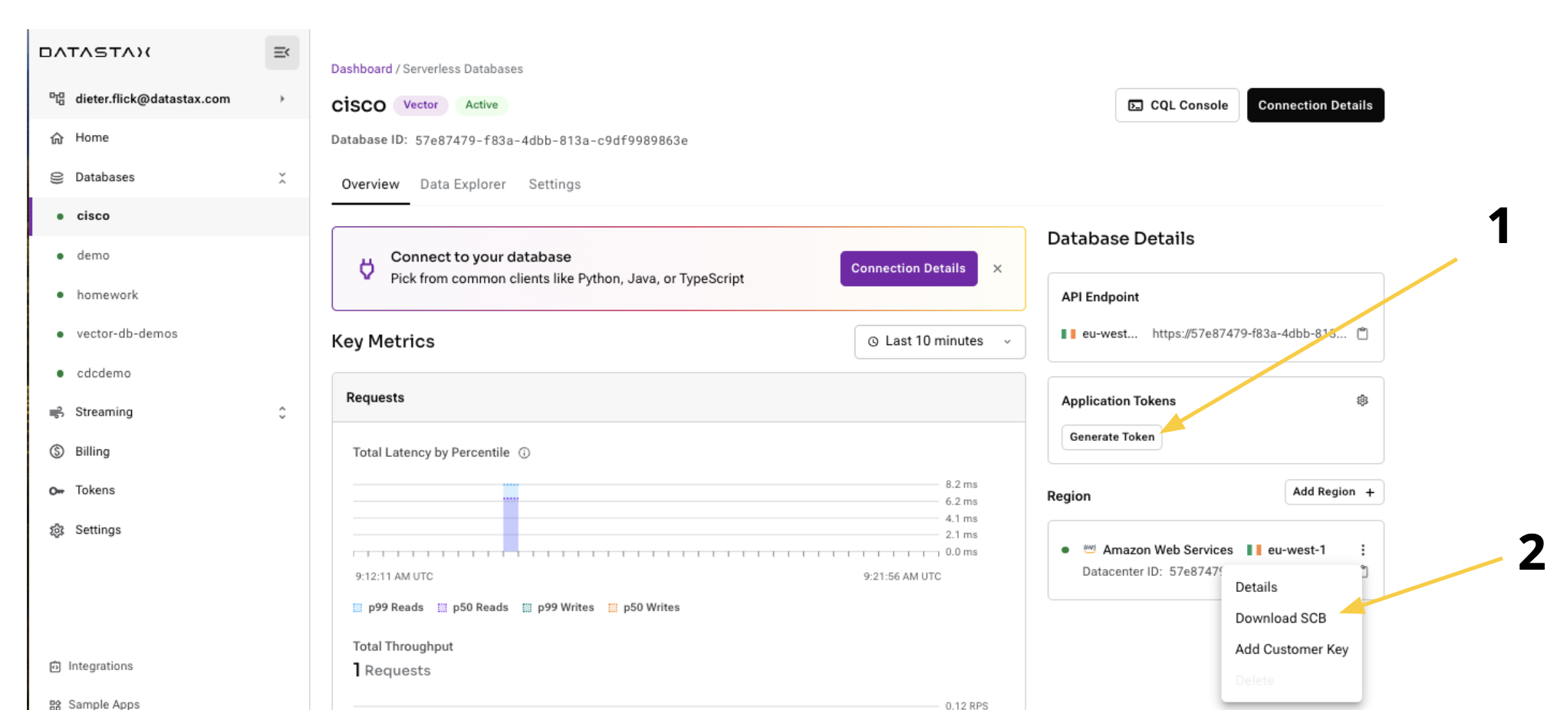Open the Billing page

pos(92,452)
